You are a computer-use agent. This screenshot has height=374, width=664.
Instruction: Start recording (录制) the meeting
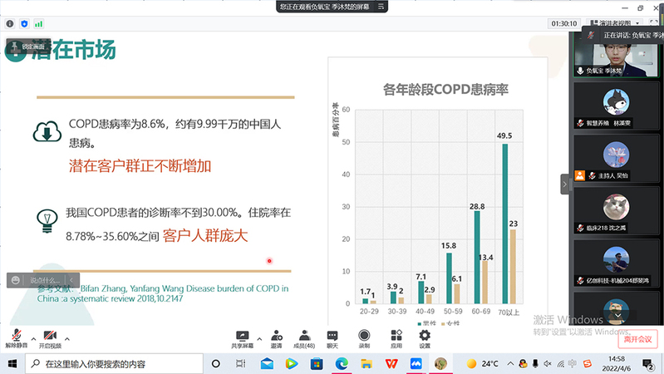click(364, 339)
